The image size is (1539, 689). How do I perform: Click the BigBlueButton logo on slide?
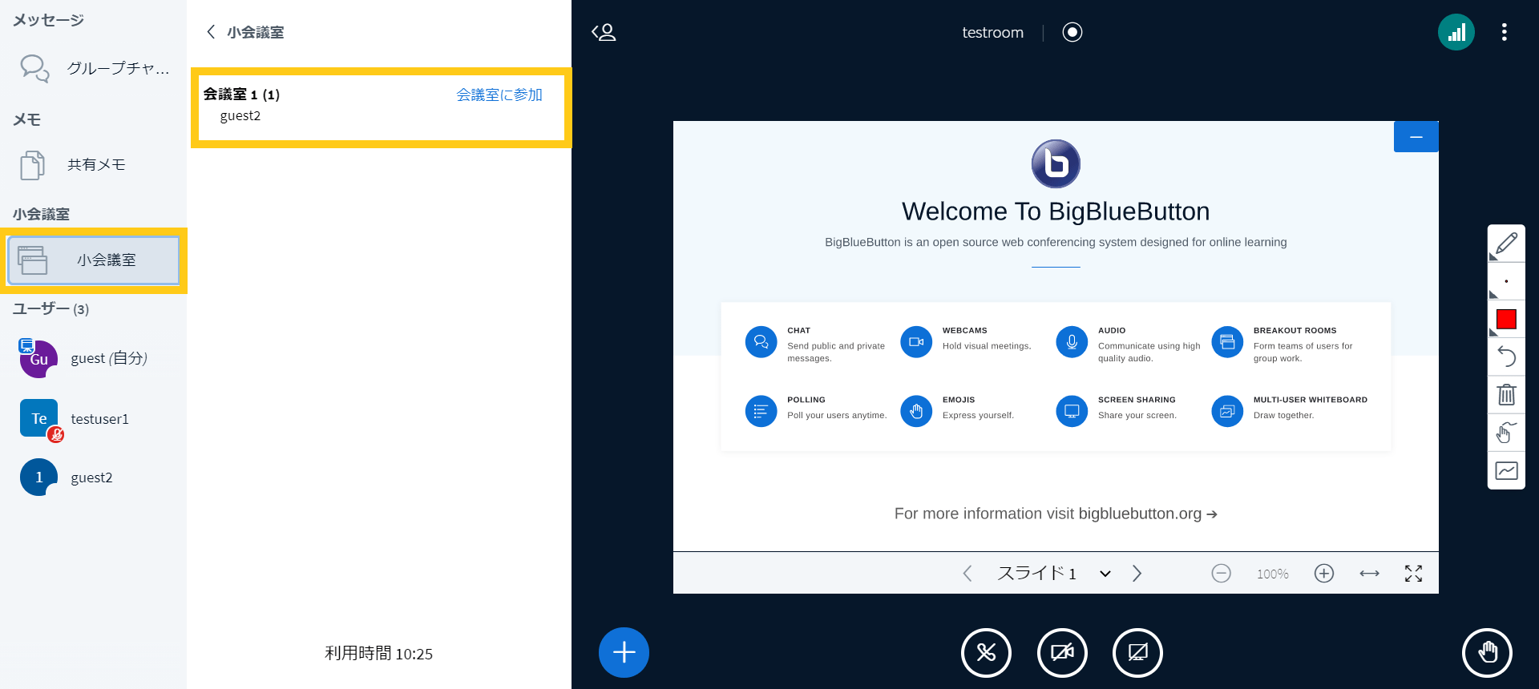1056,163
